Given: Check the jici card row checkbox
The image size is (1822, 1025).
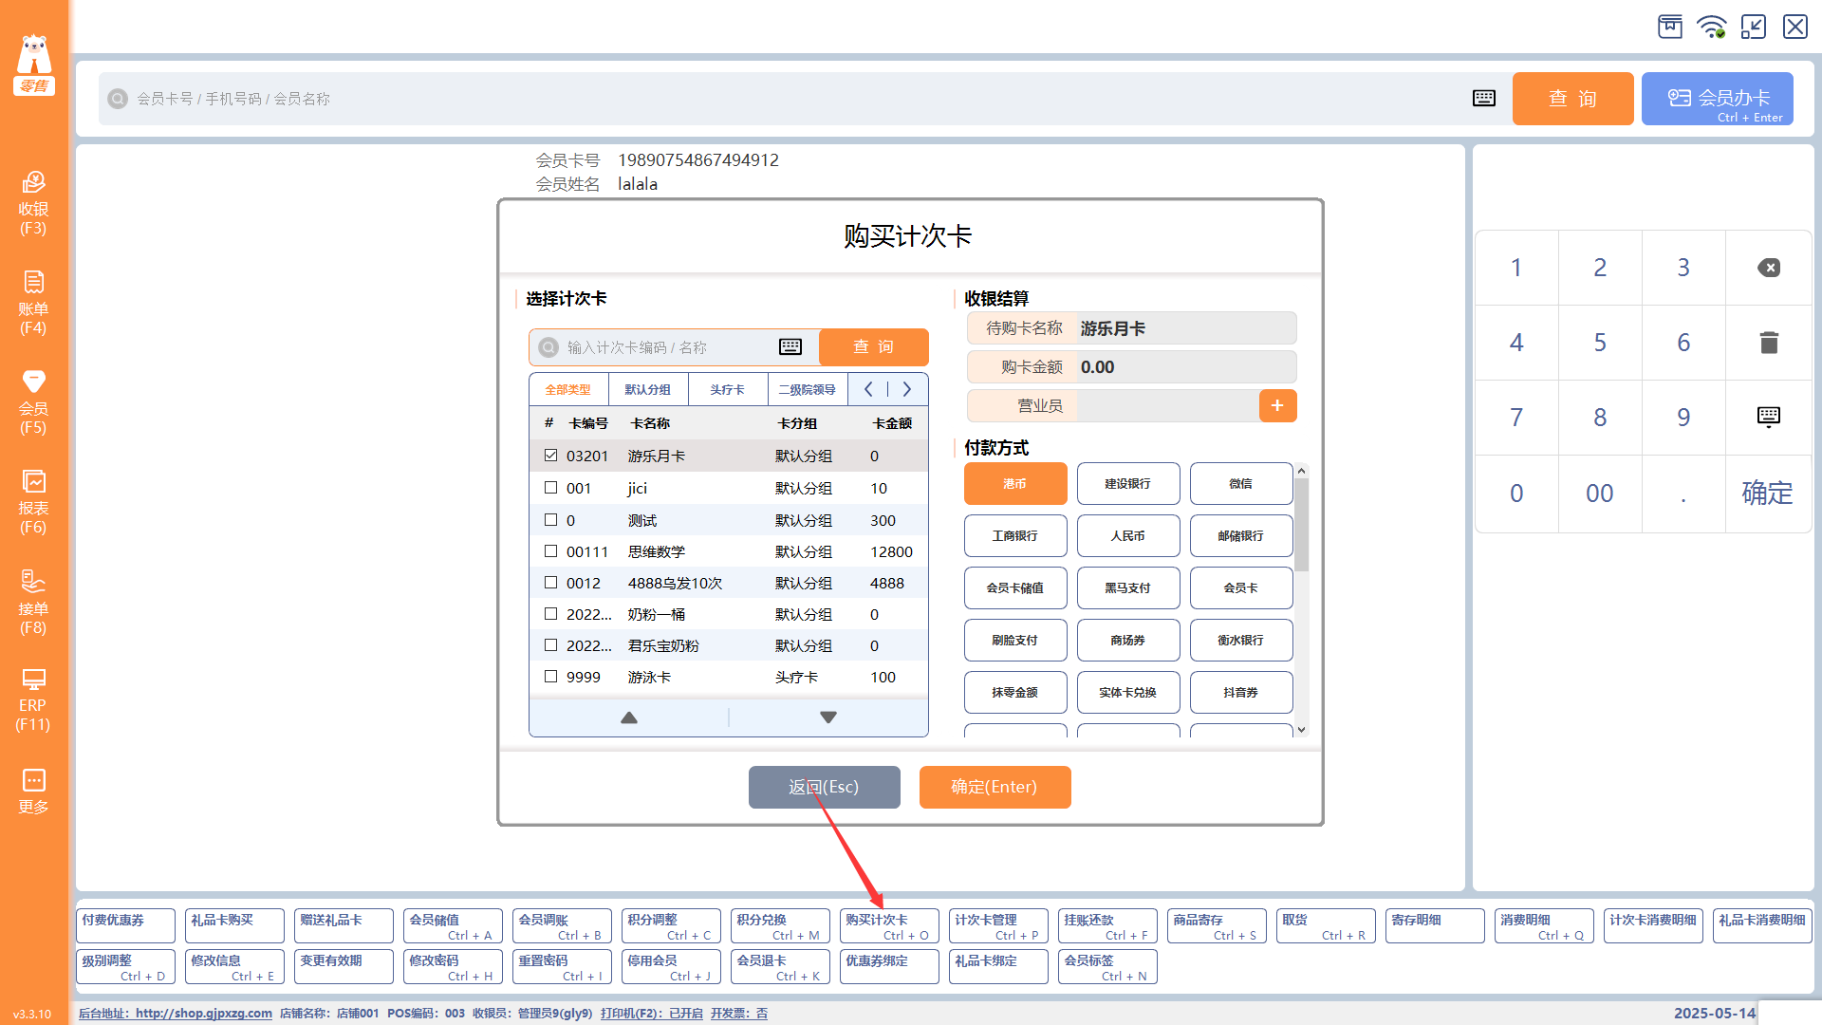Looking at the screenshot, I should pos(550,488).
